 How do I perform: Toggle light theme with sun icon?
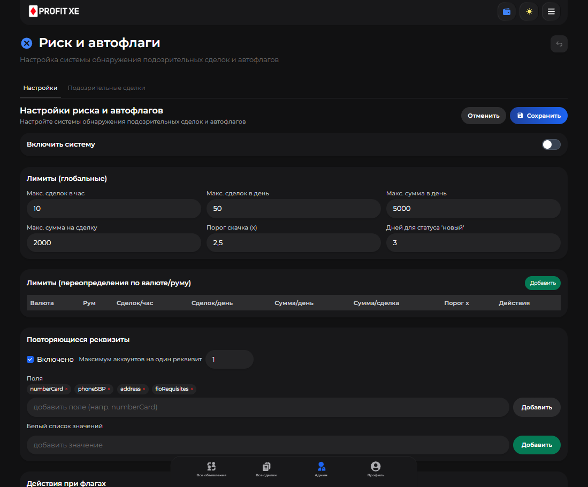coord(529,11)
